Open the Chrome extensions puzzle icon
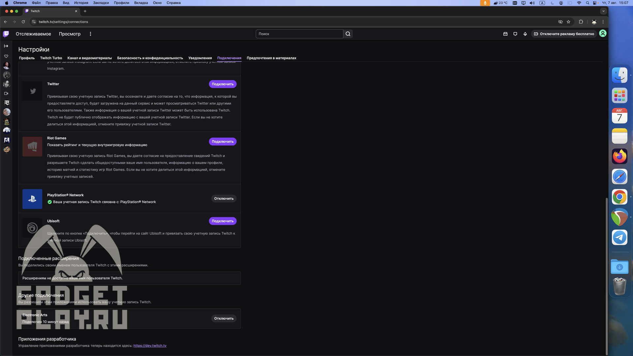This screenshot has height=356, width=633. click(x=581, y=22)
